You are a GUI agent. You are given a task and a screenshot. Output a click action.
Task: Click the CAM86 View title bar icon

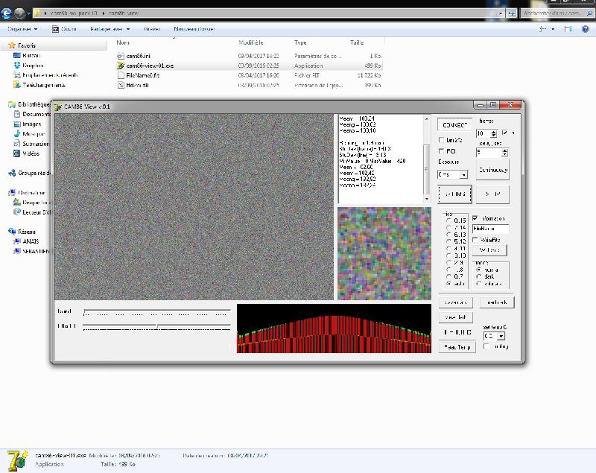coord(58,107)
